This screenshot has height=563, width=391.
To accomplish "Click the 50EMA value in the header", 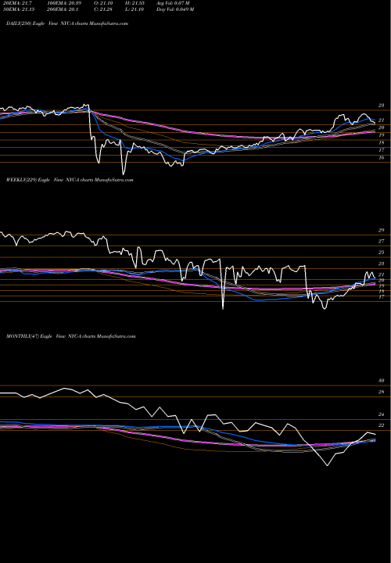I will click(19, 9).
